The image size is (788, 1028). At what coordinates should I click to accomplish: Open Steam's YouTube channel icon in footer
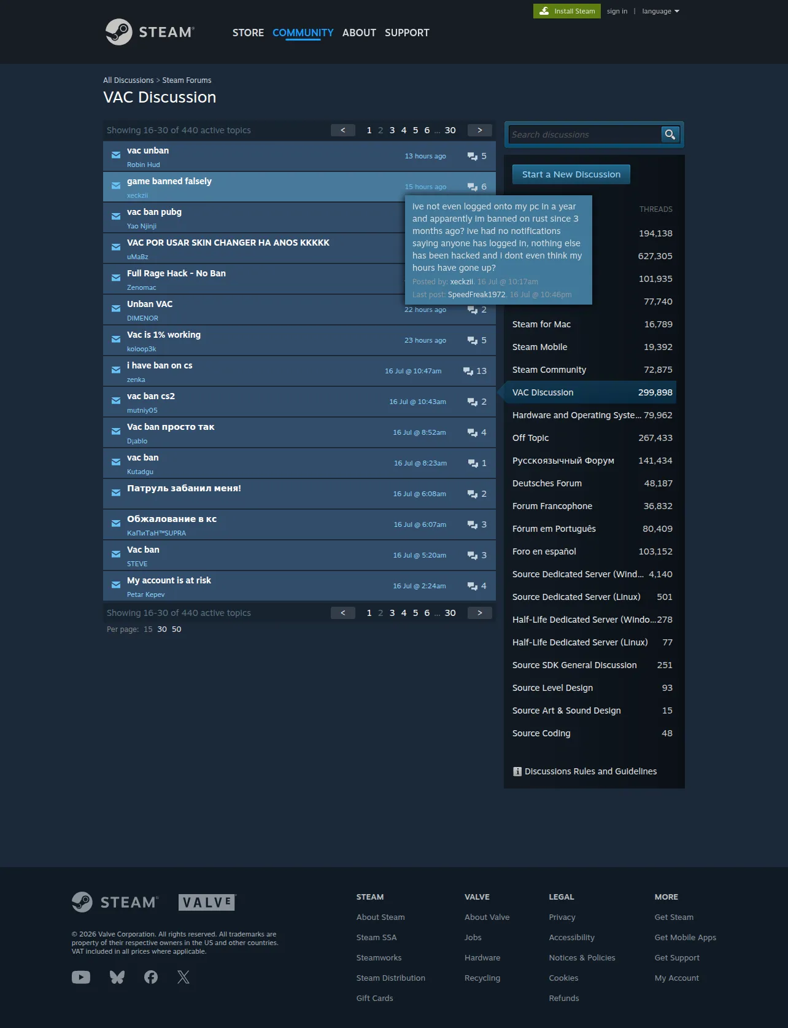81,977
